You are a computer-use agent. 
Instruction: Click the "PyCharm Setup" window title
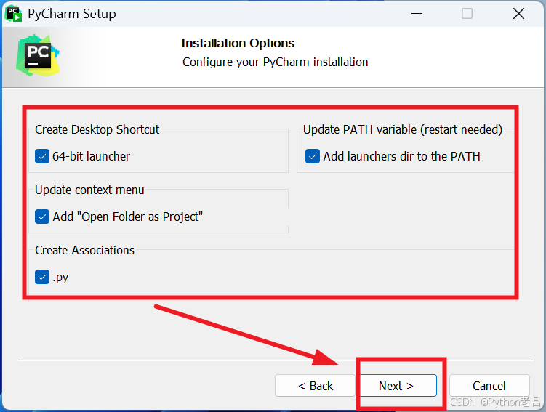pos(72,14)
